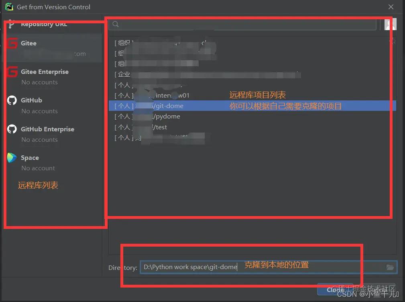Click the Clone button
405x302 pixels.
pyautogui.click(x=335, y=290)
